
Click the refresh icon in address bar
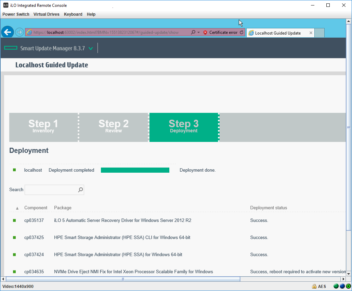tap(242, 32)
